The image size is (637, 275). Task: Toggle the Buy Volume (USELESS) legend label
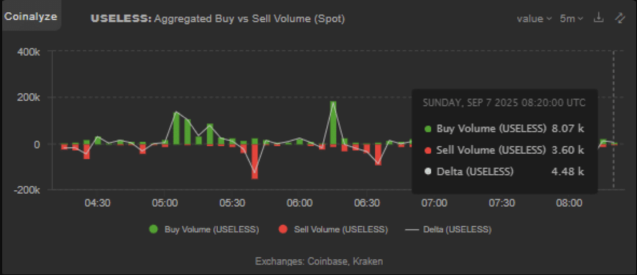[212, 229]
